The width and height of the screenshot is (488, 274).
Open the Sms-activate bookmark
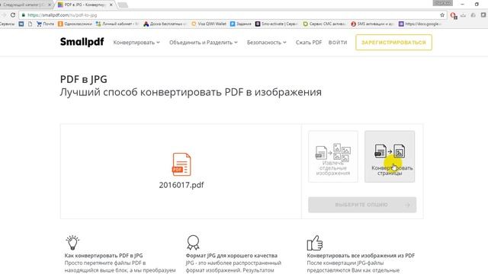click(276, 24)
